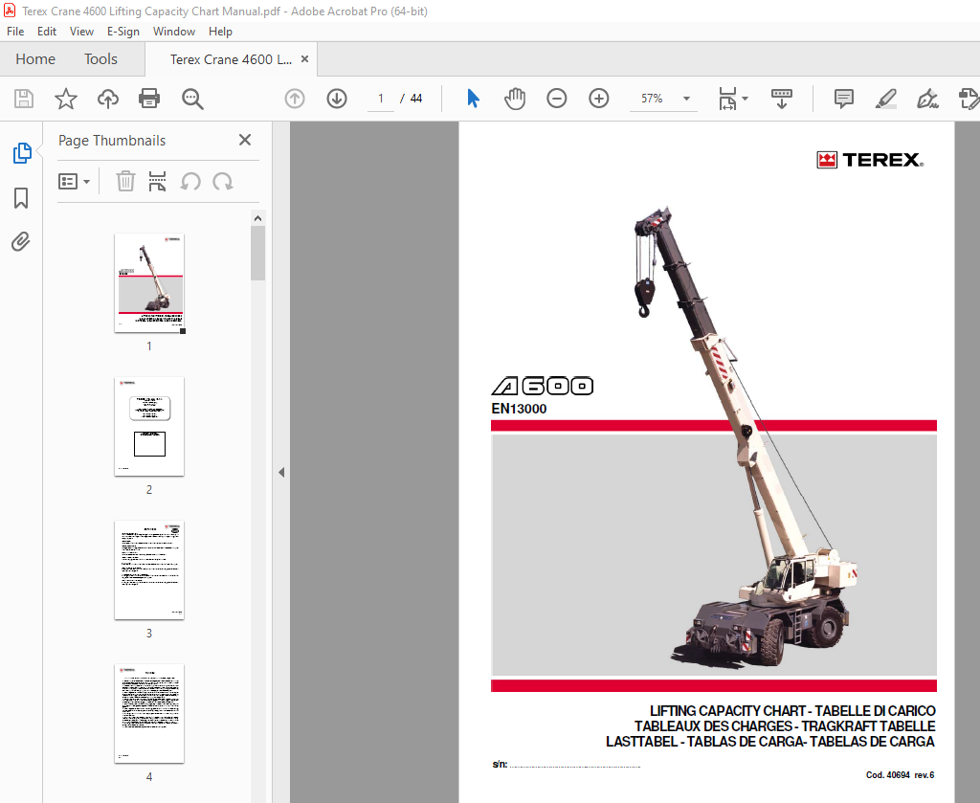
Task: Click the Page Thumbnails panel title
Action: point(112,141)
